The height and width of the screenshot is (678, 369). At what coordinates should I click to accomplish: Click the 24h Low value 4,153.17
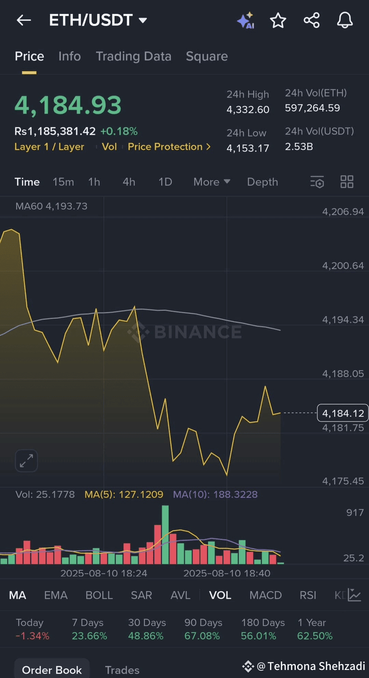pos(248,148)
